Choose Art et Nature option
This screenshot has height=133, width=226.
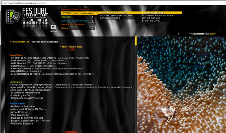pos(151,18)
